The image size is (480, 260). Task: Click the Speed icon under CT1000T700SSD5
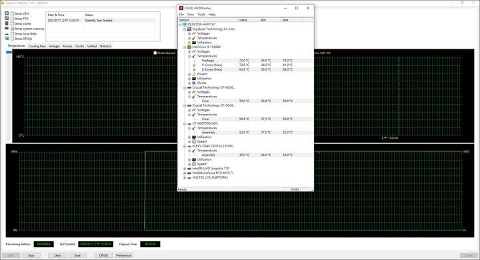194,141
